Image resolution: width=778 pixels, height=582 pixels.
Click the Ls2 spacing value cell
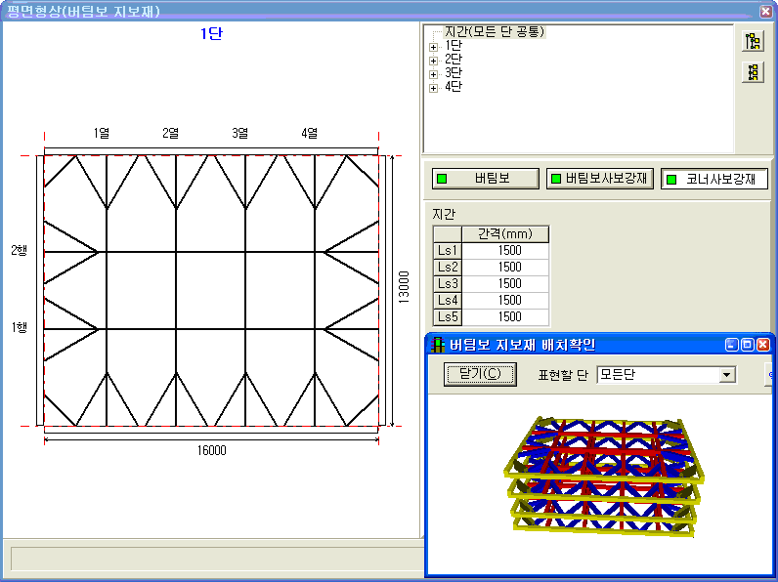[x=505, y=268]
